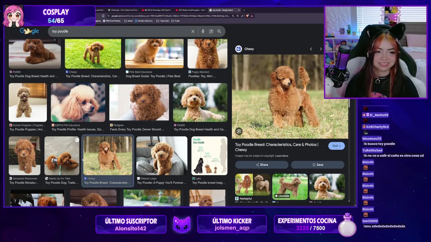
Task: Click the Visit button for Chewy page
Action: pyautogui.click(x=336, y=146)
